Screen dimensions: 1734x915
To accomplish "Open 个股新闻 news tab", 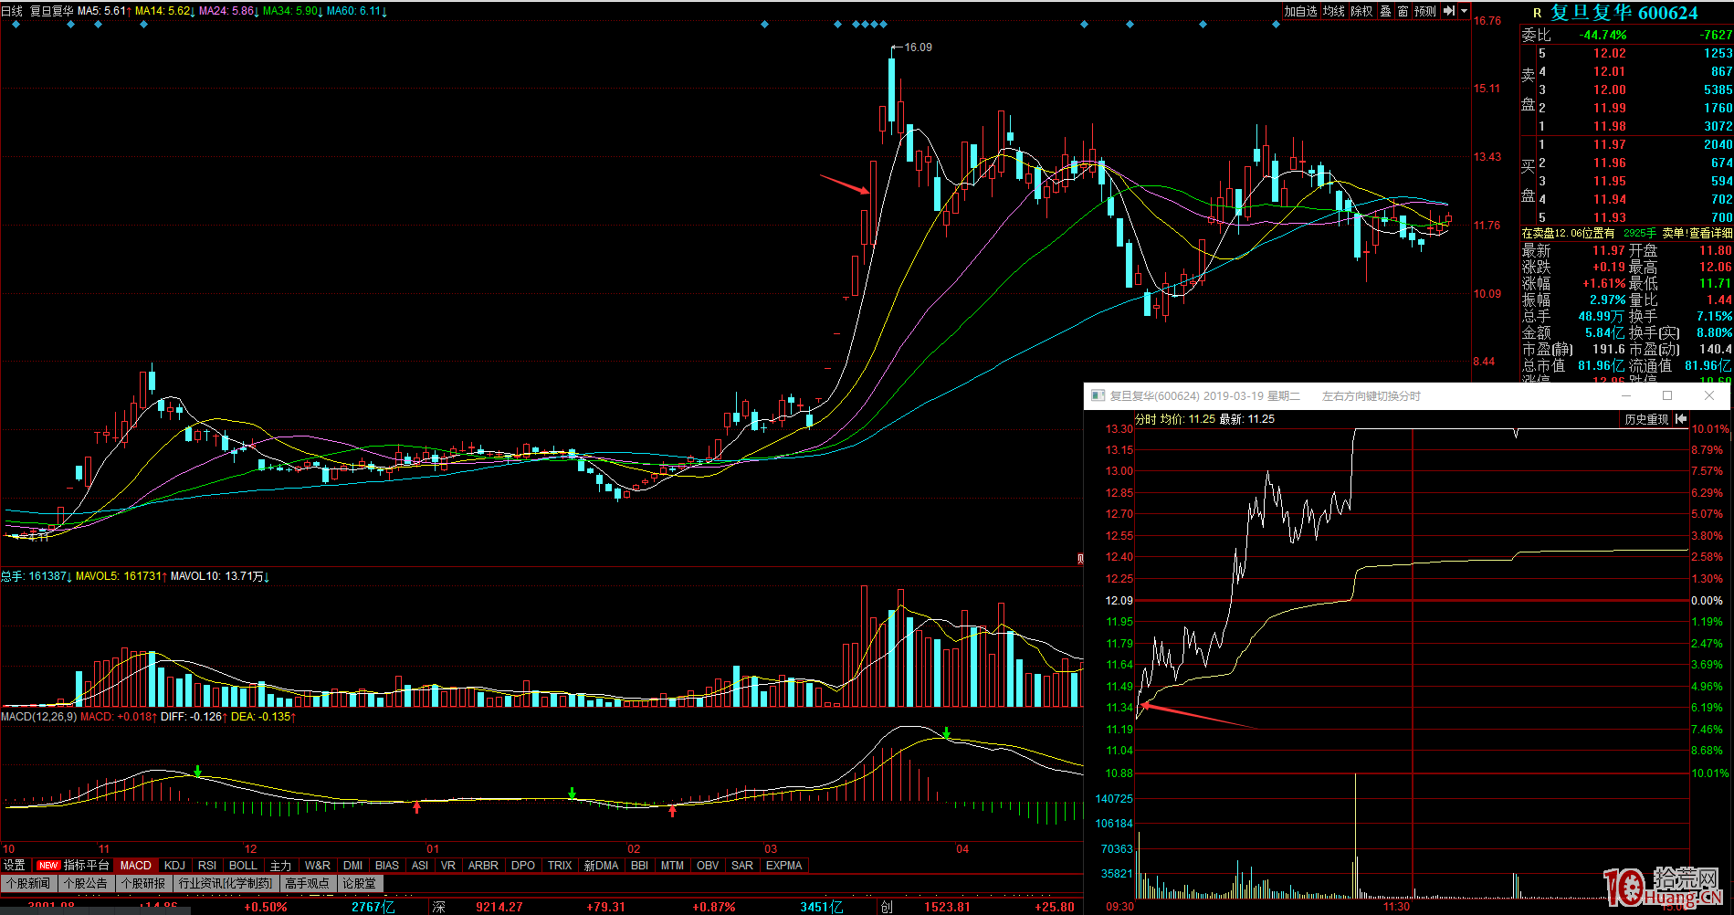I will (x=31, y=883).
